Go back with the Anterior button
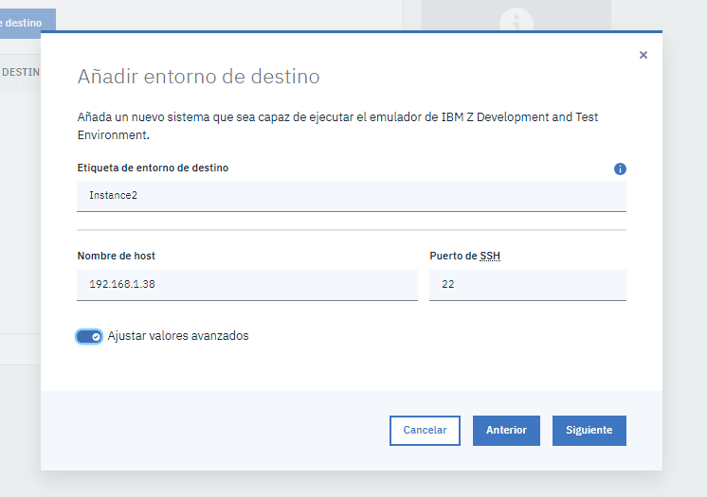Screen dimensions: 707x497 pos(506,430)
